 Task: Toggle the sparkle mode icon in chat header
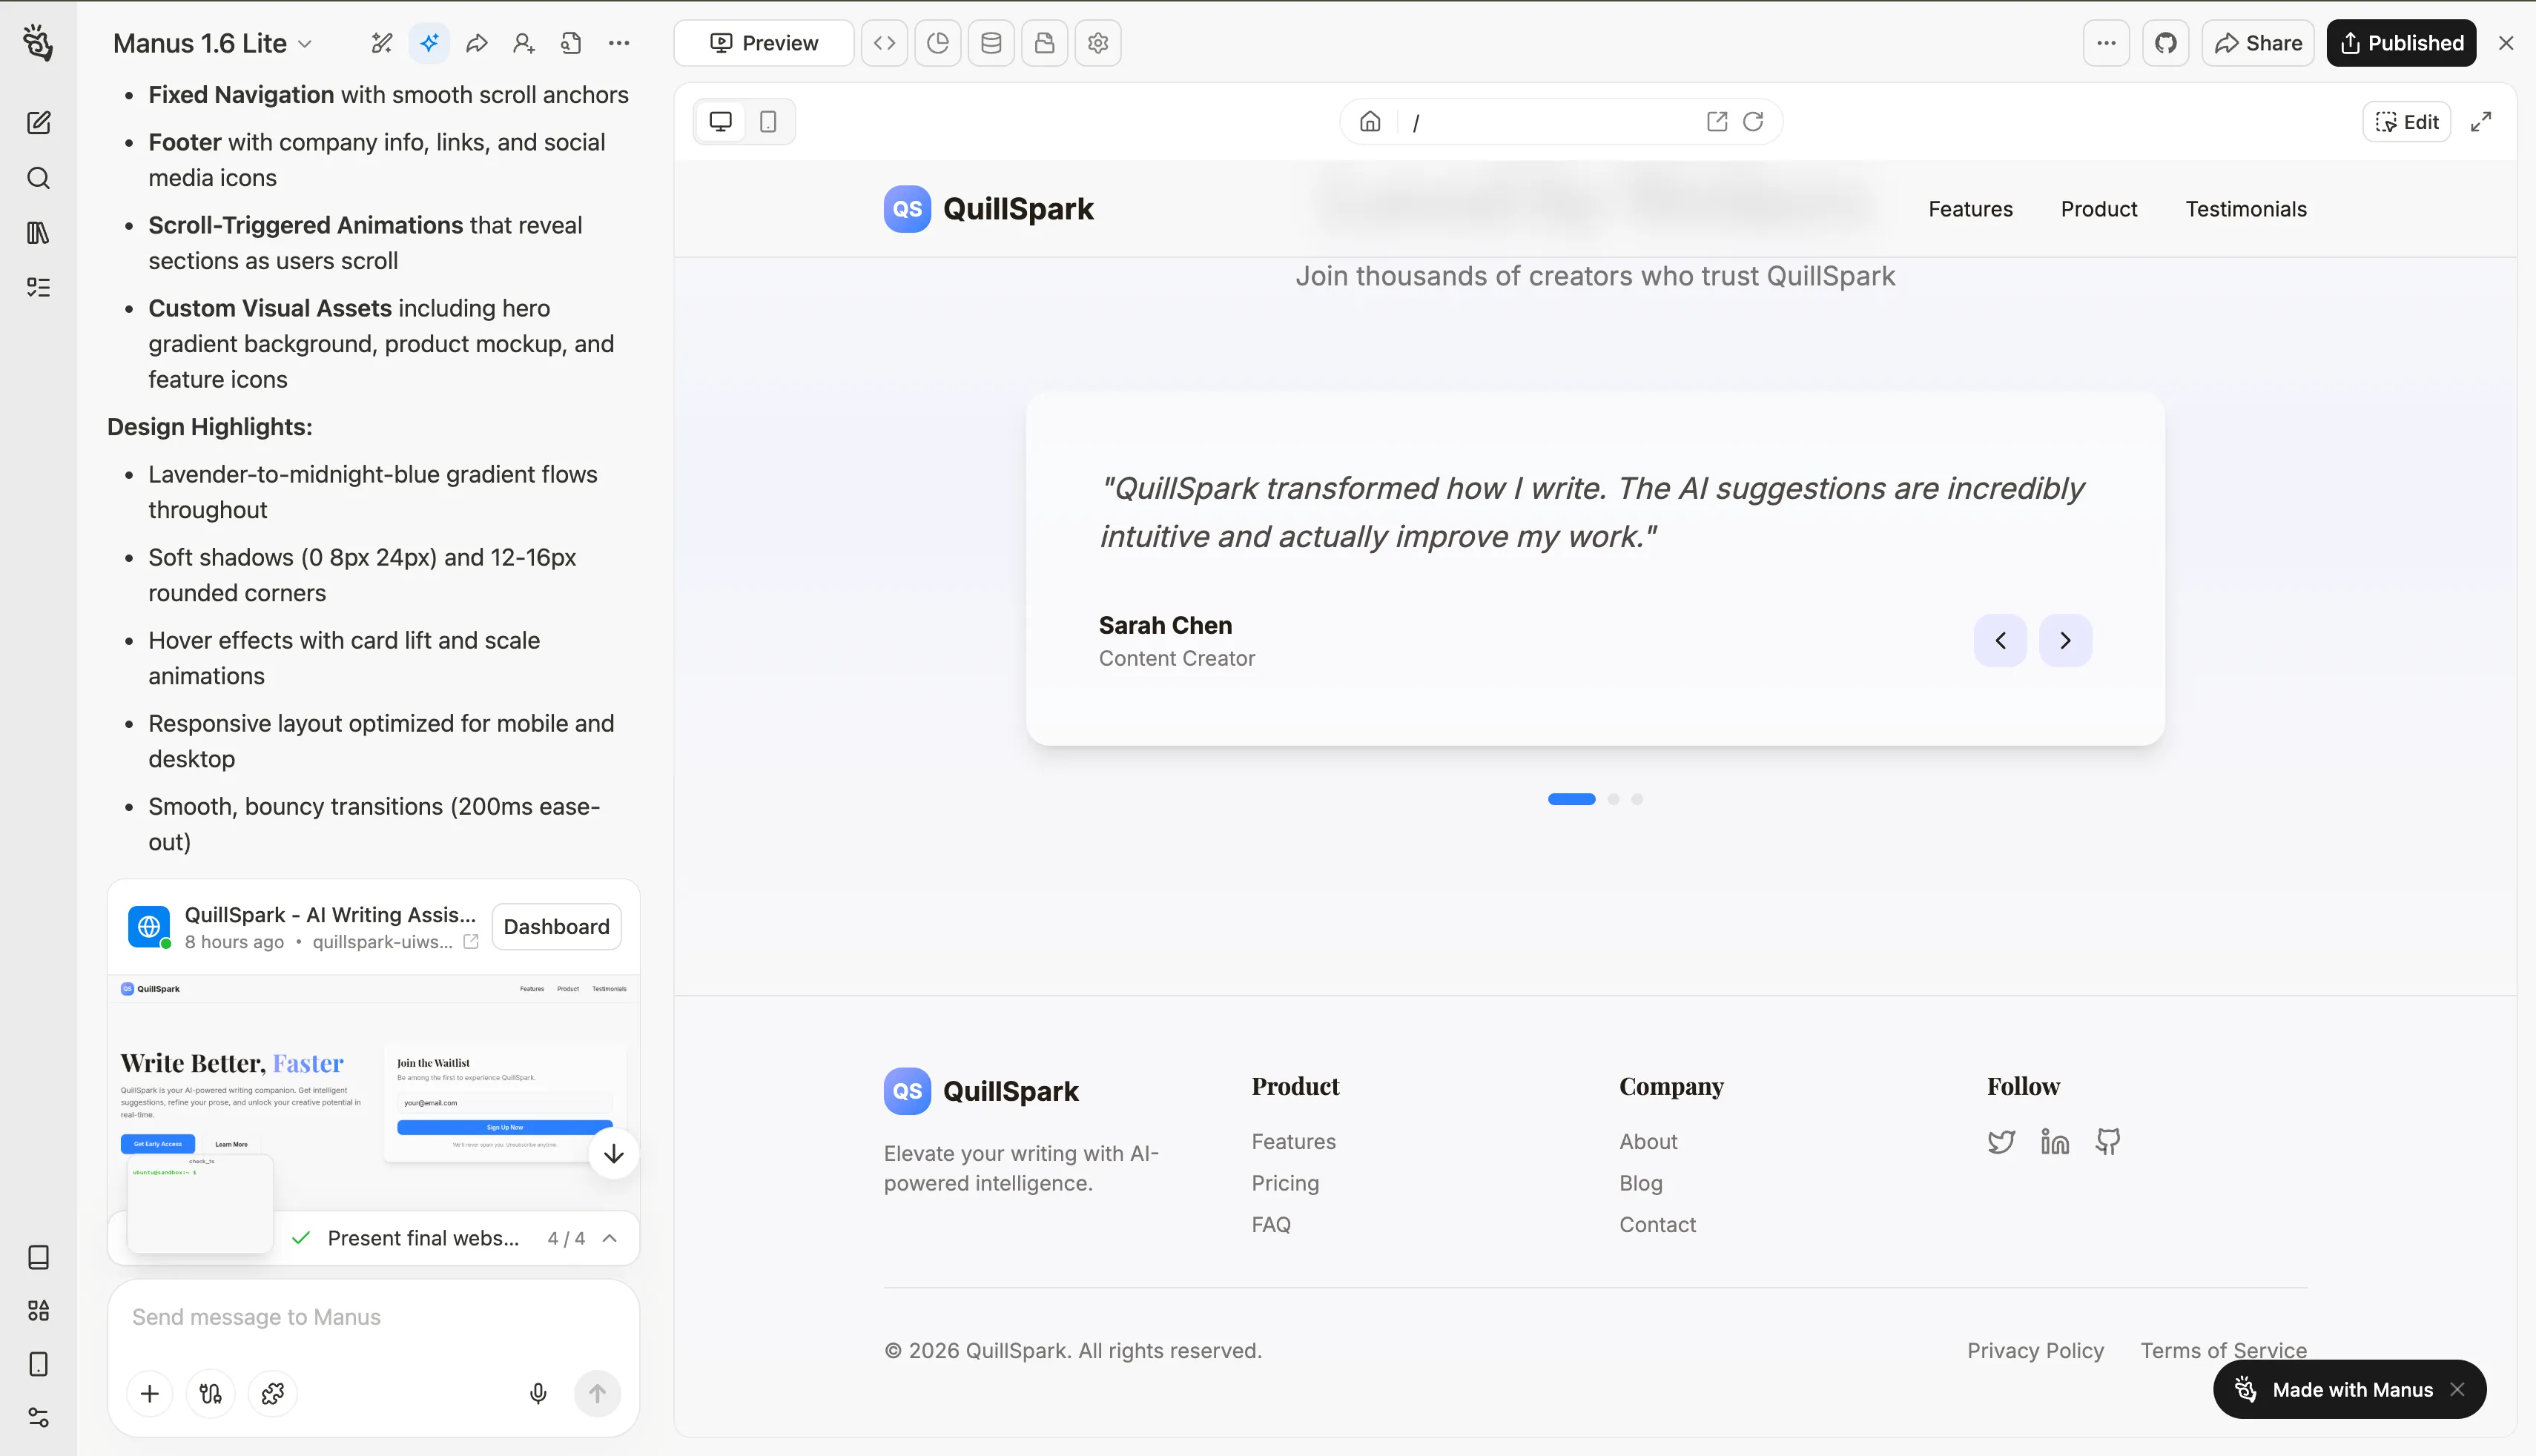pos(429,43)
